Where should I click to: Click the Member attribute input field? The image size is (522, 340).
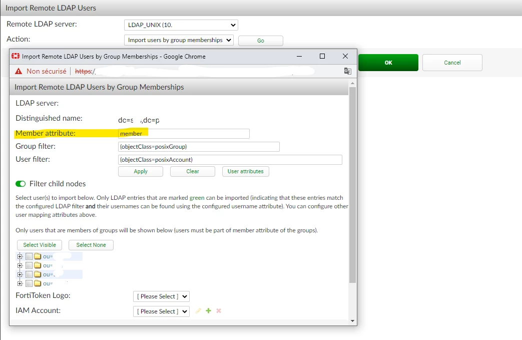click(184, 134)
